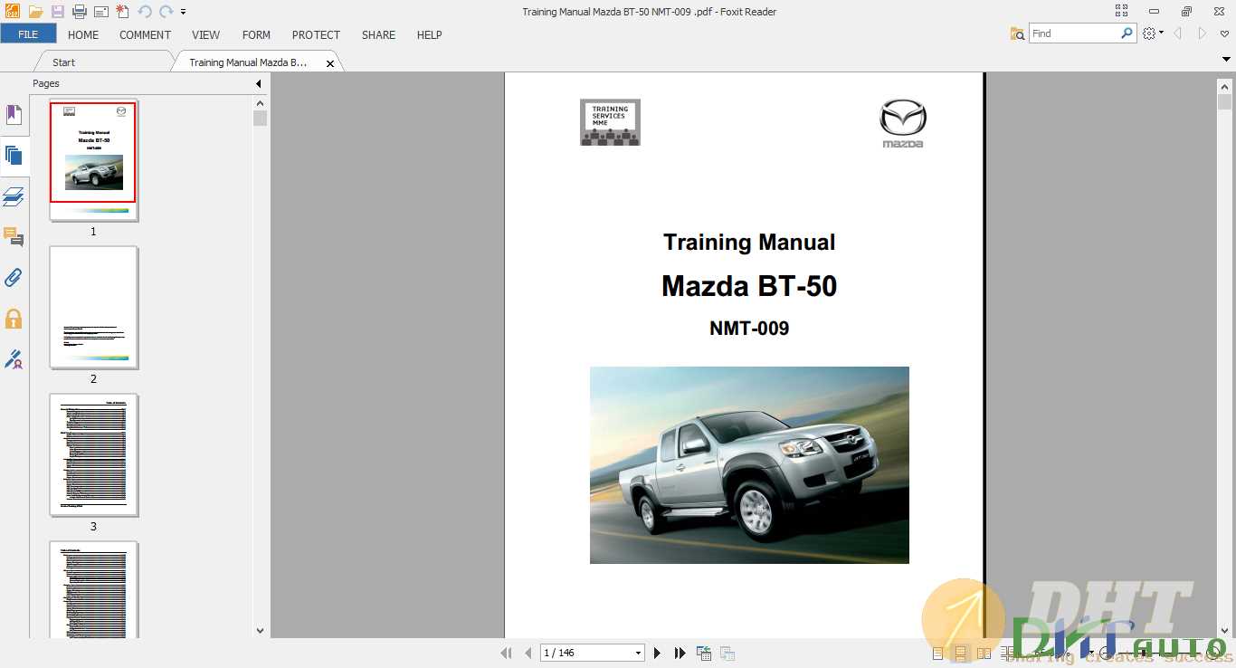Select the VIEW ribbon tab
The image size is (1236, 668).
(205, 34)
